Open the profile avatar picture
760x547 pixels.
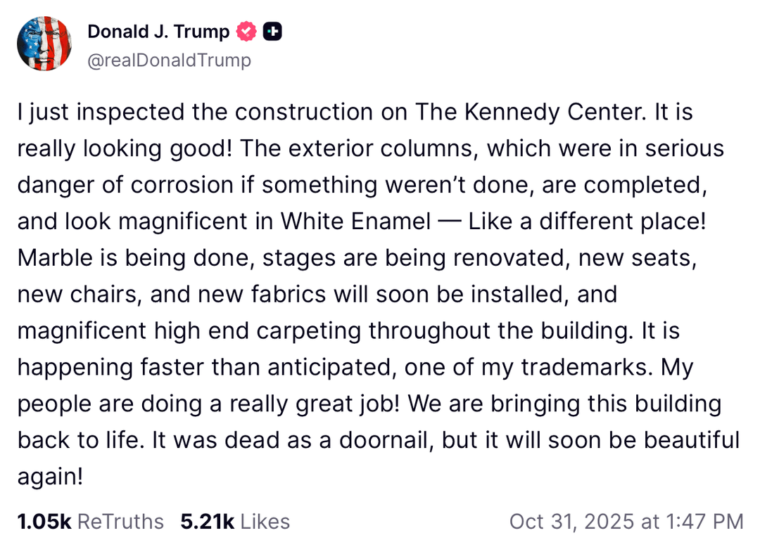(44, 44)
